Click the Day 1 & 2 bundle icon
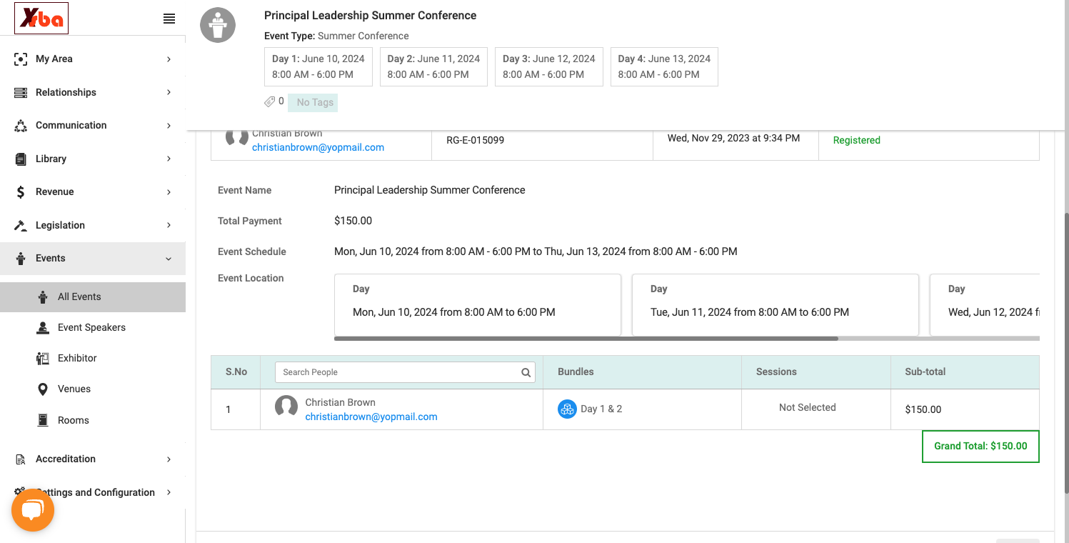This screenshot has width=1069, height=543. coord(567,409)
